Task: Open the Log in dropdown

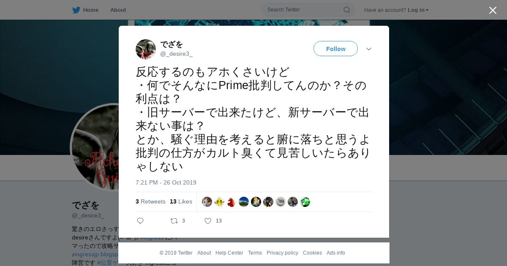Action: pos(418,10)
